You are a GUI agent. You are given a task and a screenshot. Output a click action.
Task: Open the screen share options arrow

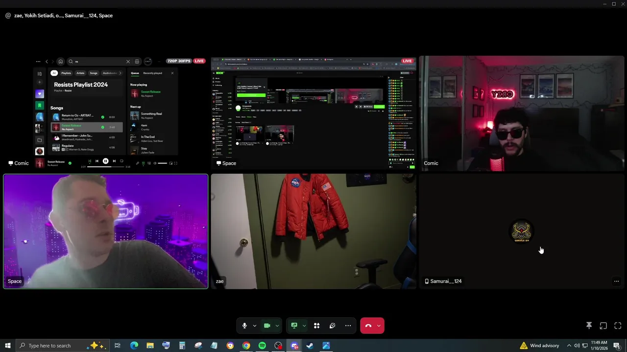click(304, 326)
